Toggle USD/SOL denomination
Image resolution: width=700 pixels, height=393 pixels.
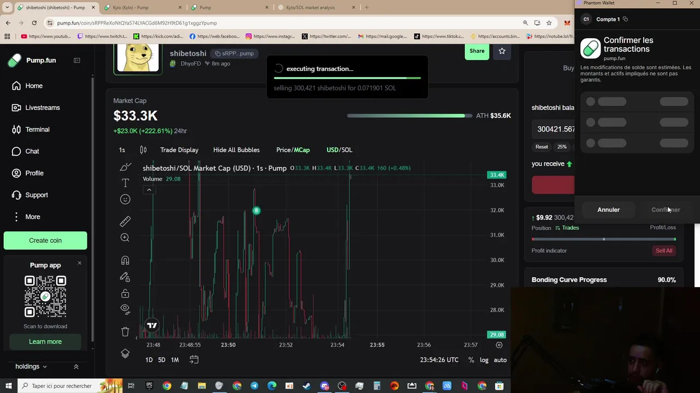[339, 150]
